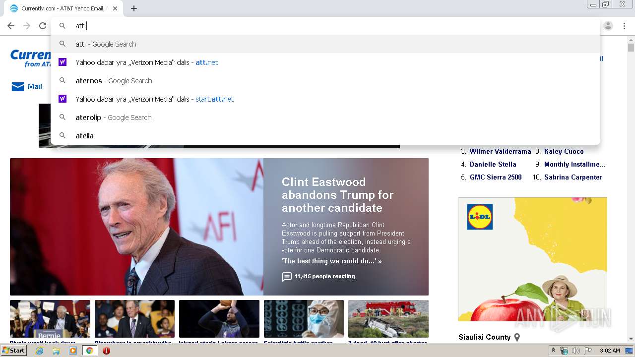Close the Currently.com tab
Screen dimensions: 635x357
(116, 8)
